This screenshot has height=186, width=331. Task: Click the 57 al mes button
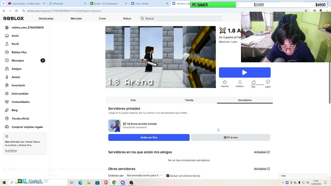click(230, 137)
